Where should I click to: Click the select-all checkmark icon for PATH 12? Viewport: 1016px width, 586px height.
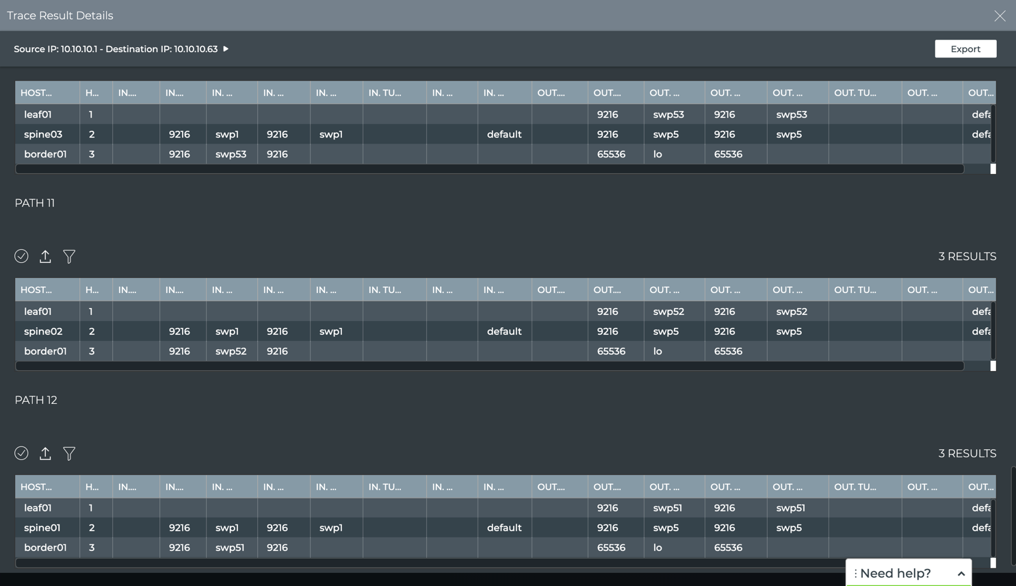[21, 453]
